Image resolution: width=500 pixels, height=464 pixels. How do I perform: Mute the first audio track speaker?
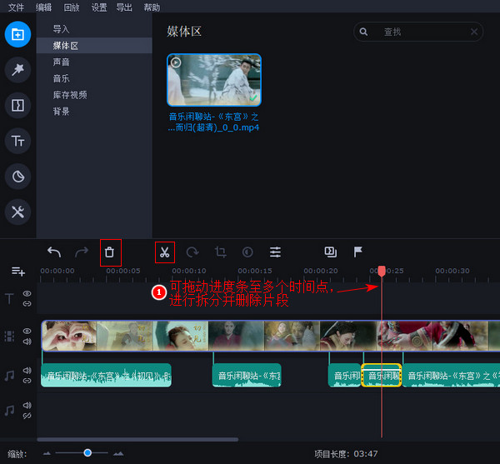pyautogui.click(x=27, y=370)
